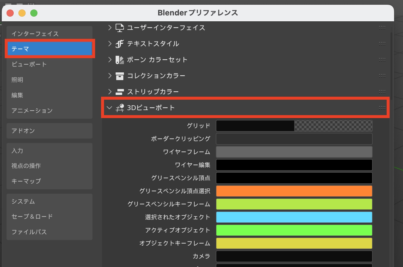Switch to the キーマップ tab
Viewport: 403px width, 267px height.
tap(50, 181)
